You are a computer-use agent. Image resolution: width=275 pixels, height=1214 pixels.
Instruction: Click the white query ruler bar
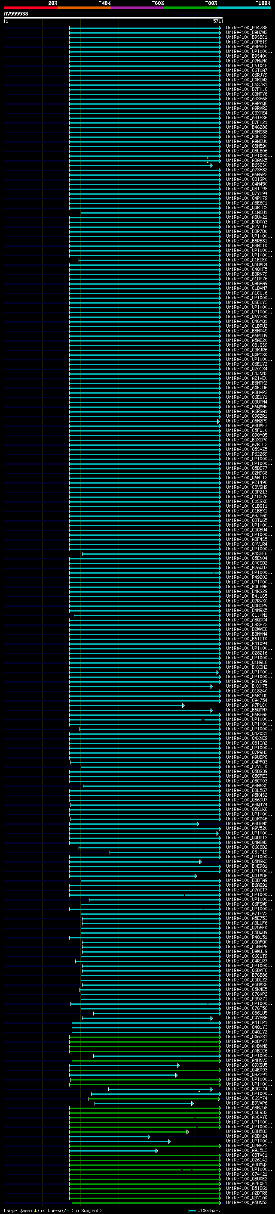click(113, 17)
